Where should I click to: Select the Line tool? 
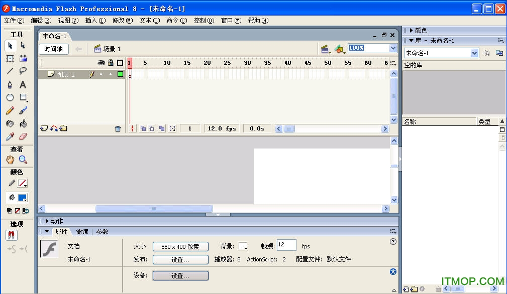10,71
